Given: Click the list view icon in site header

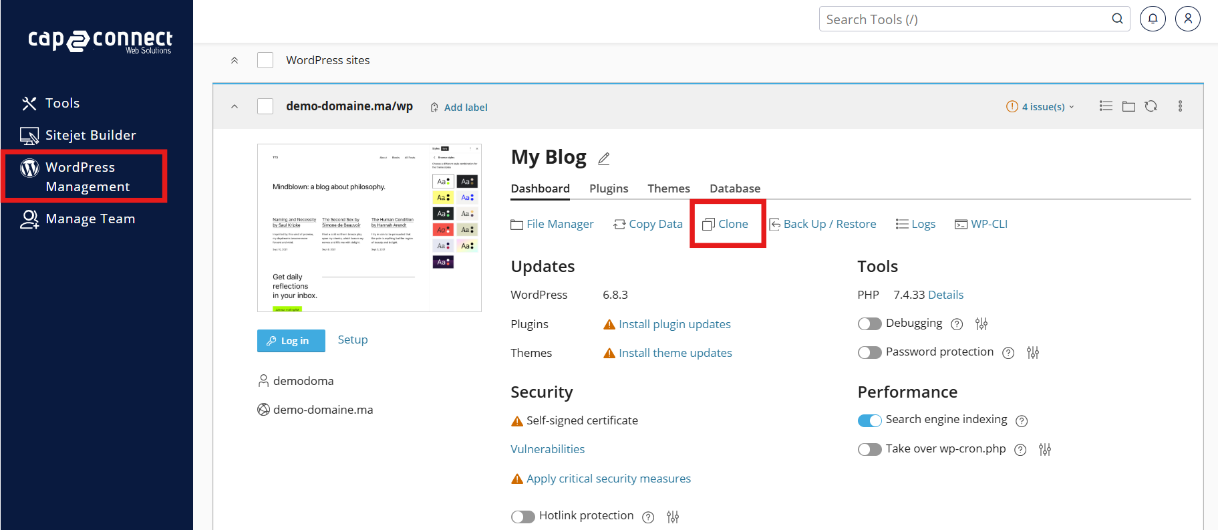Looking at the screenshot, I should 1106,106.
